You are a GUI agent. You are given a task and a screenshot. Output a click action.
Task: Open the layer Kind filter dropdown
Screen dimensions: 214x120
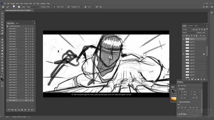(x=187, y=29)
